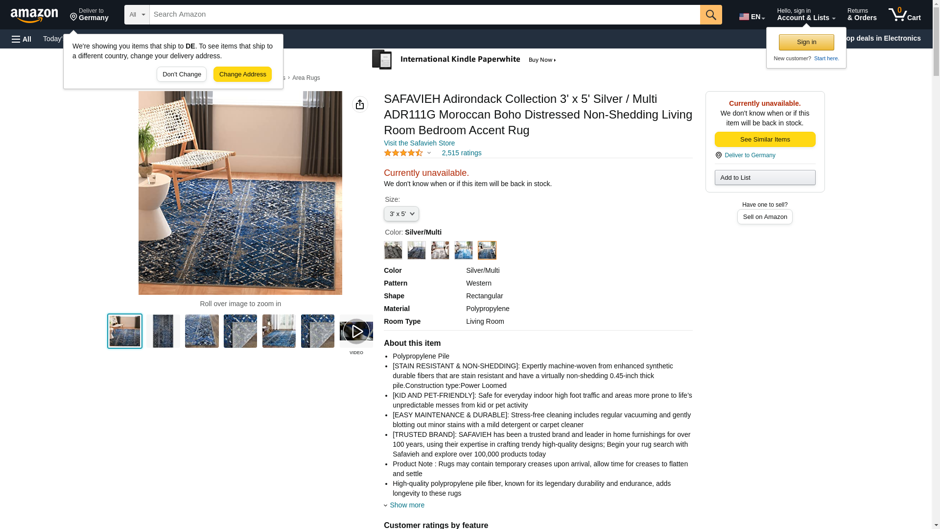The image size is (940, 529).
Task: Visit the Safavieh Store link
Action: coord(419,144)
